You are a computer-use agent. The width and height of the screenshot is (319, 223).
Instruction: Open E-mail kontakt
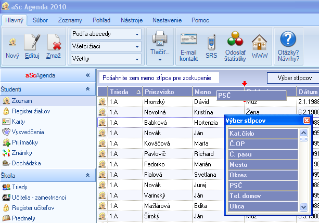point(188,48)
